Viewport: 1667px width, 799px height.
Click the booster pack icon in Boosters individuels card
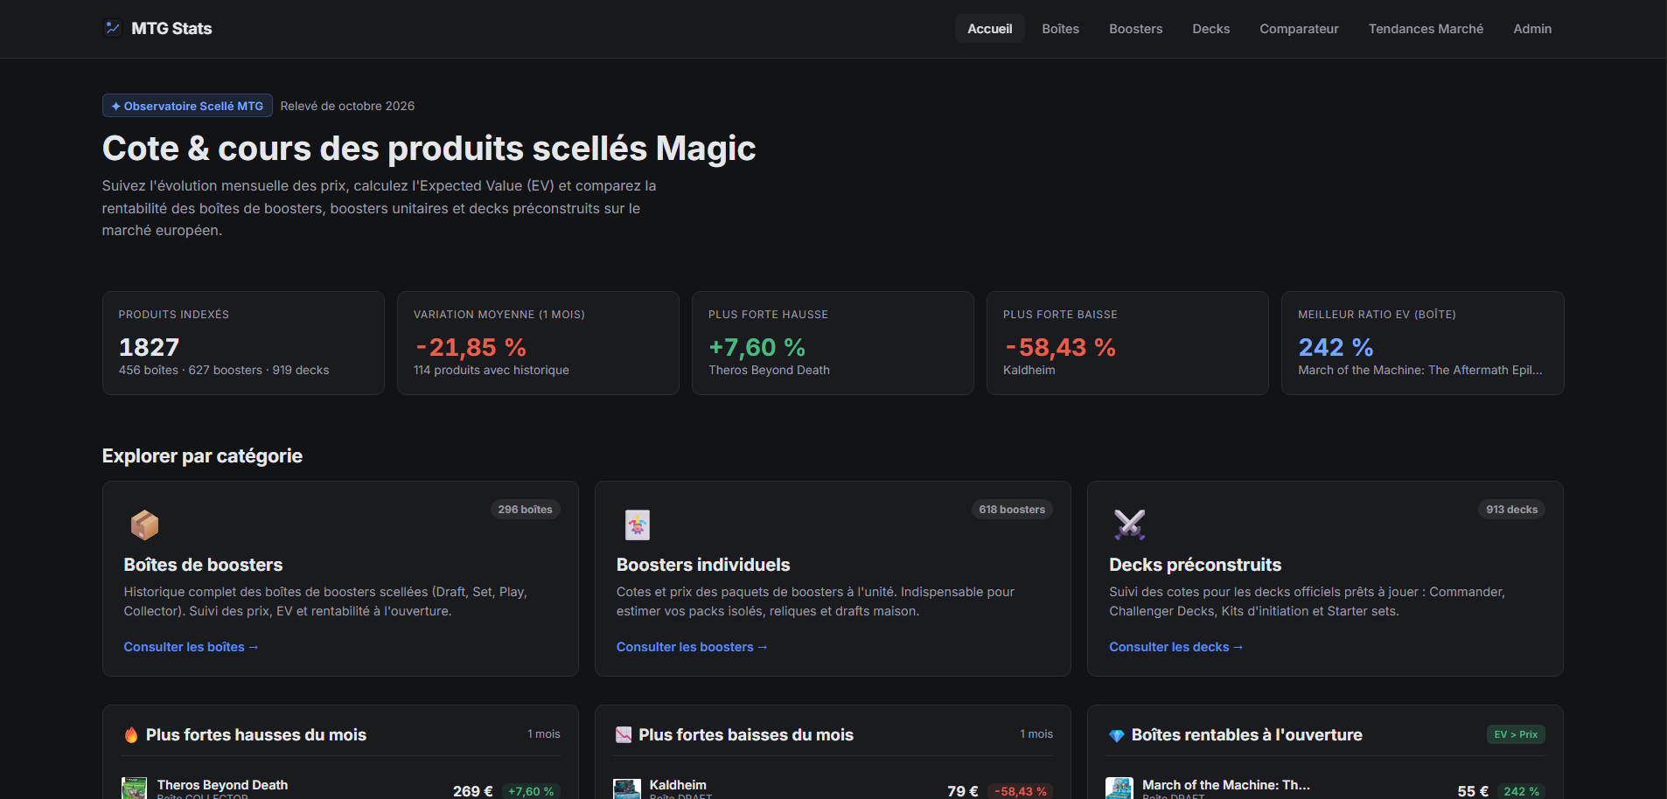coord(638,525)
